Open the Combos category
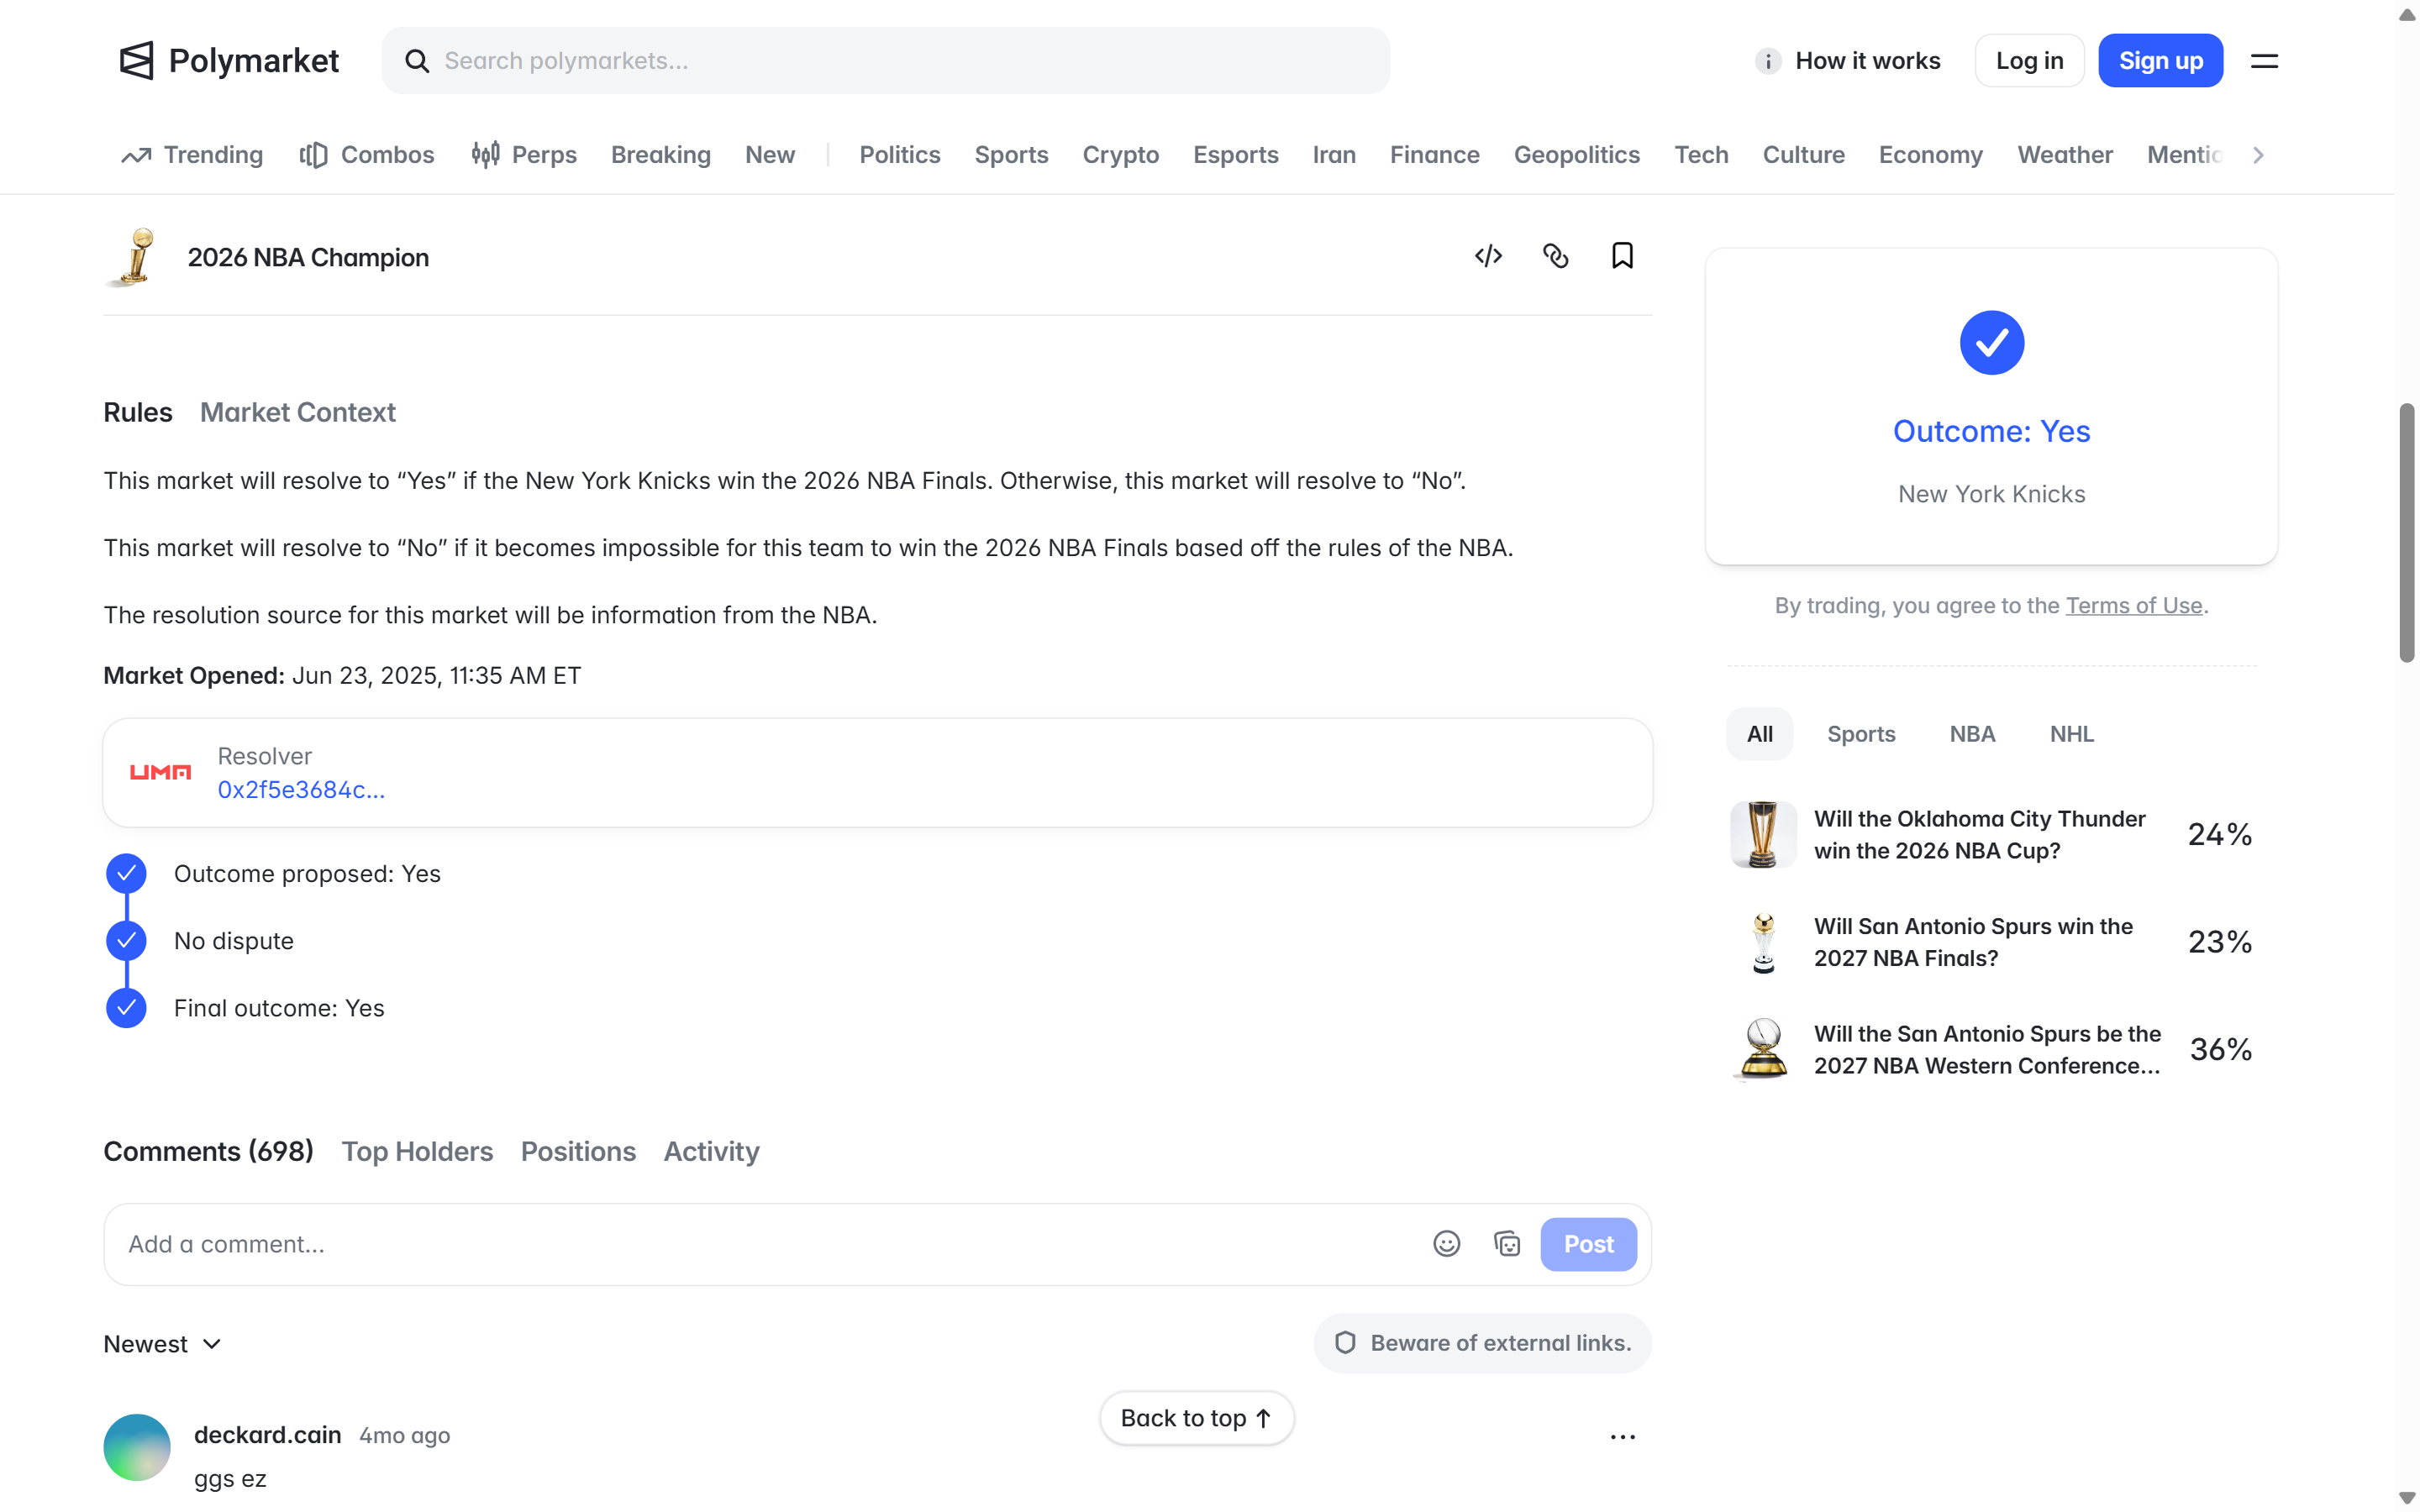Viewport: 2420px width, 1512px height. click(367, 155)
